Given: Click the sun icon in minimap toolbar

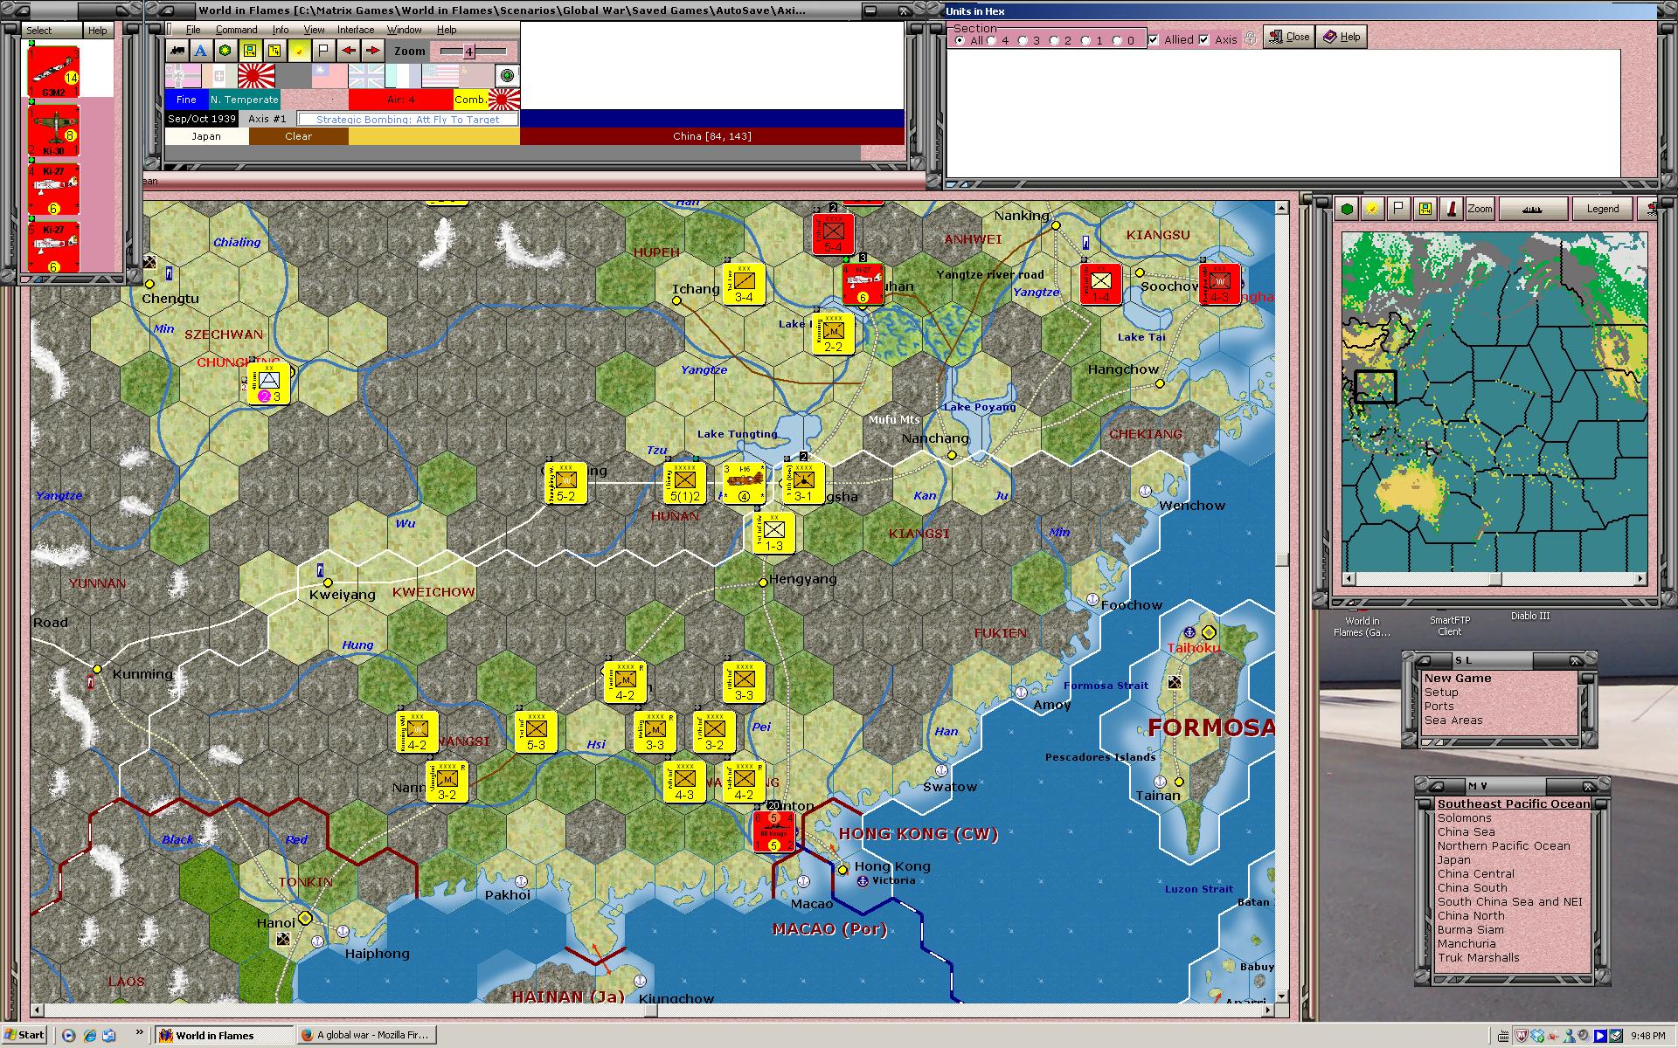Looking at the screenshot, I should (1373, 209).
